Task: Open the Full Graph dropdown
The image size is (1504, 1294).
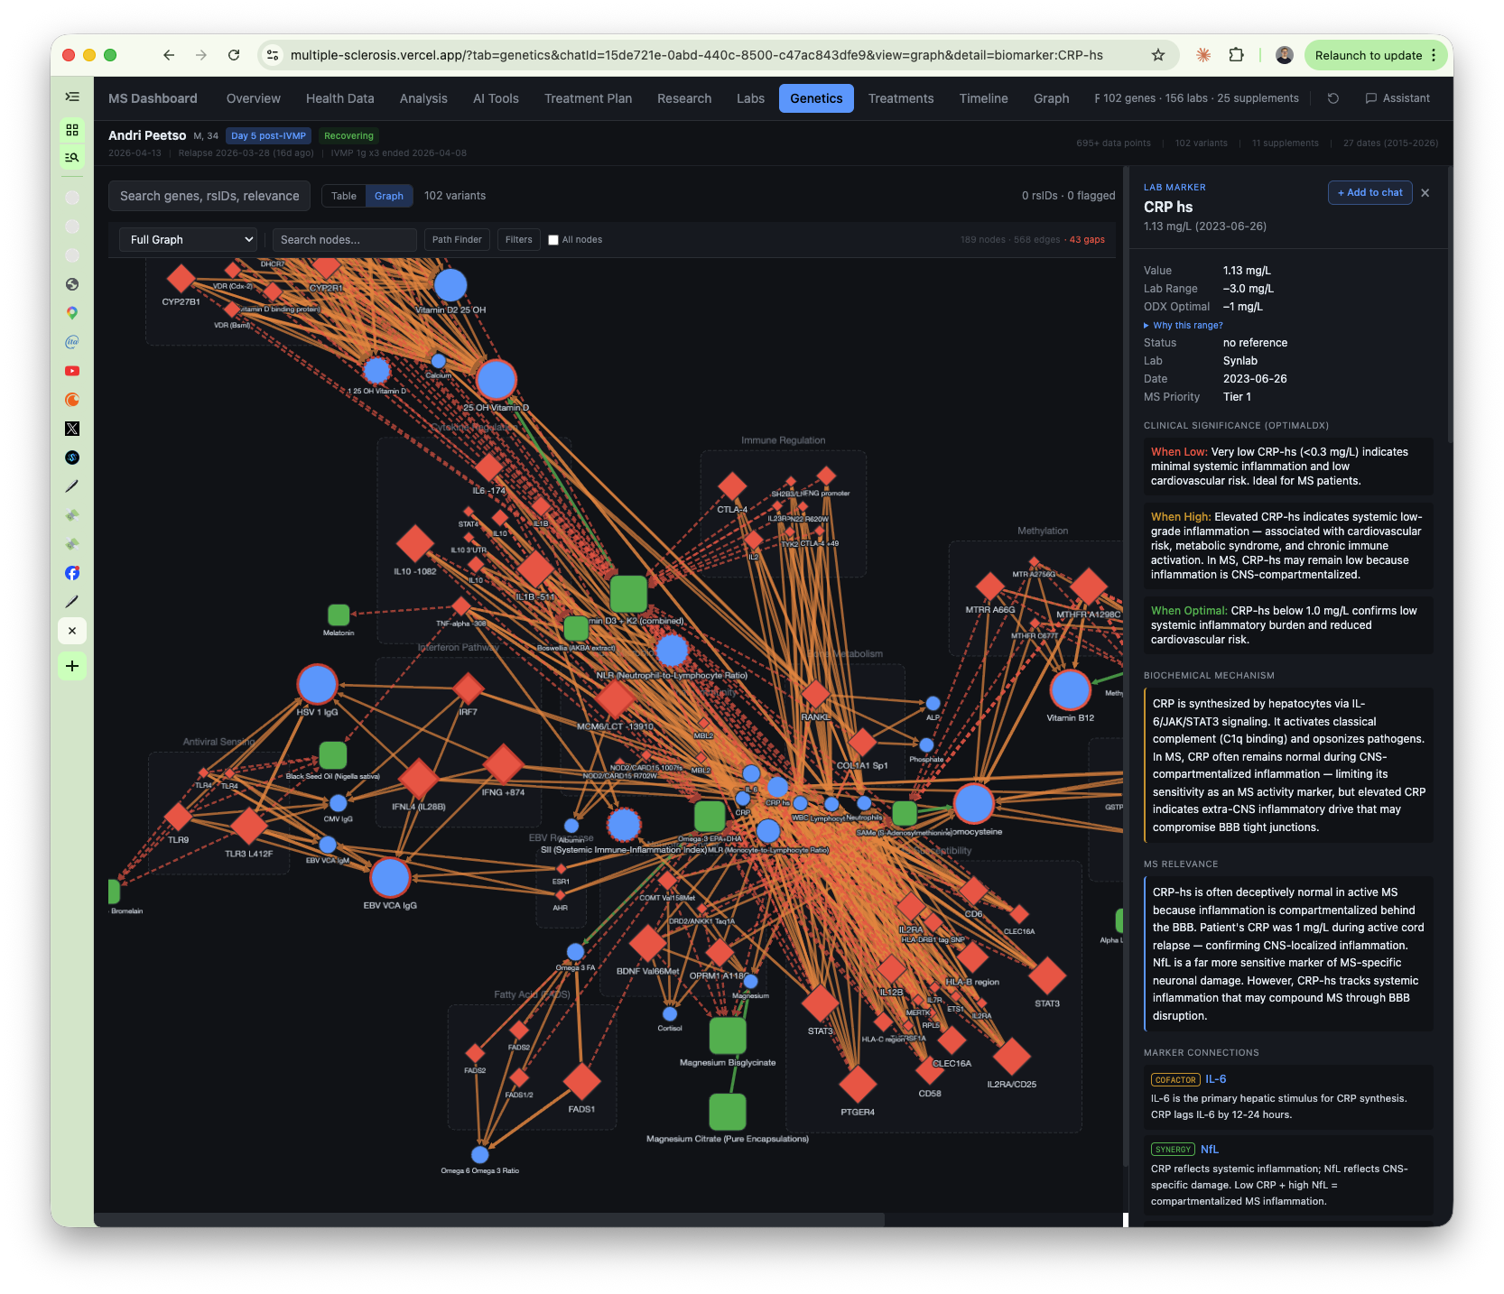Action: (x=187, y=239)
